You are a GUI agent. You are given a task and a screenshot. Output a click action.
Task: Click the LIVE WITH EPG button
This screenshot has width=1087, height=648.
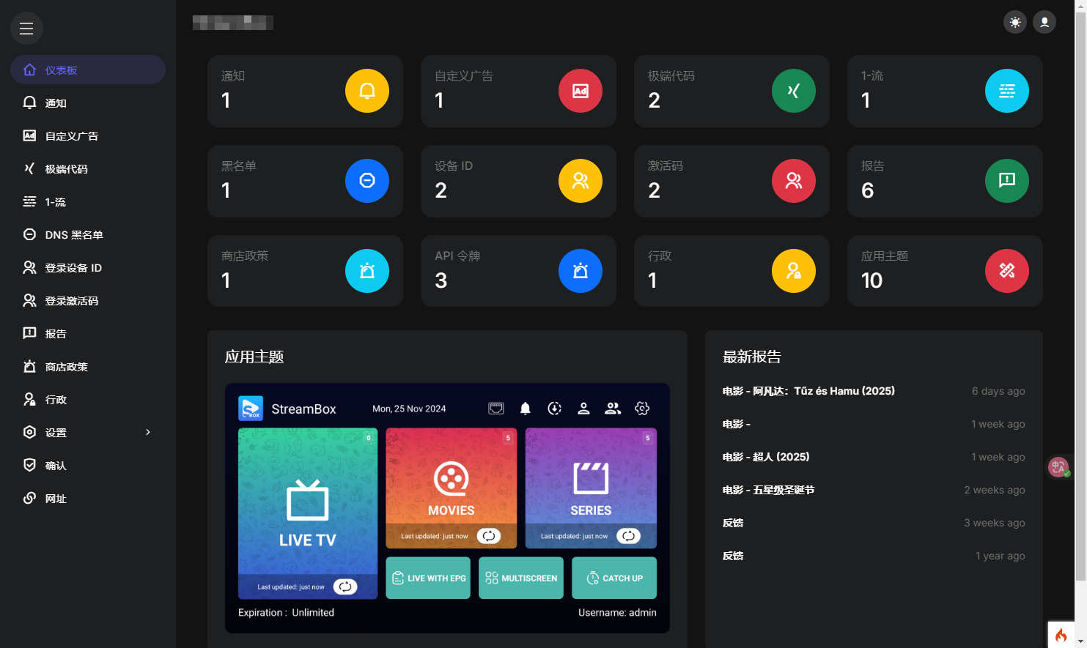[x=428, y=578]
